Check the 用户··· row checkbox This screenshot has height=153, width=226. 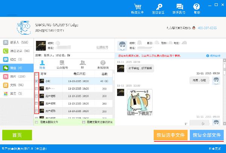click(37, 88)
